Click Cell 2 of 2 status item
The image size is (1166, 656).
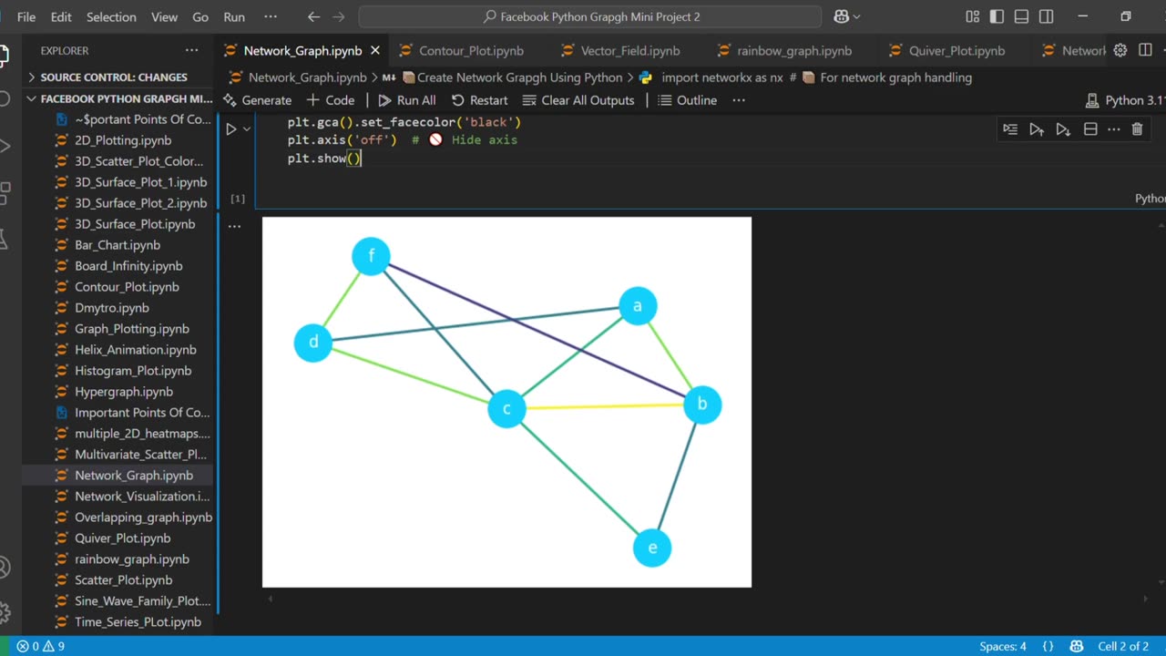[1123, 646]
